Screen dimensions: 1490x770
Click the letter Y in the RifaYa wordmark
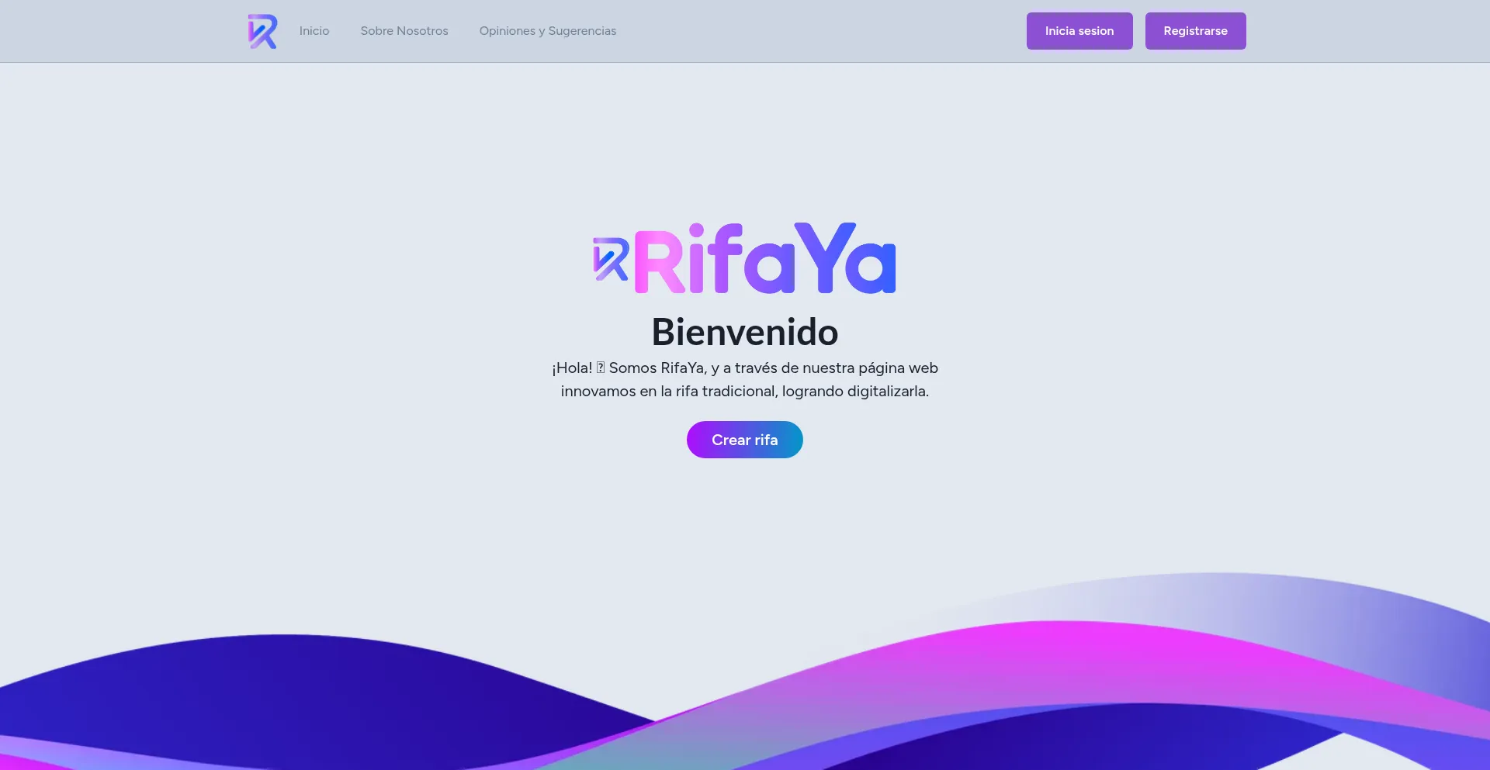[824, 257]
